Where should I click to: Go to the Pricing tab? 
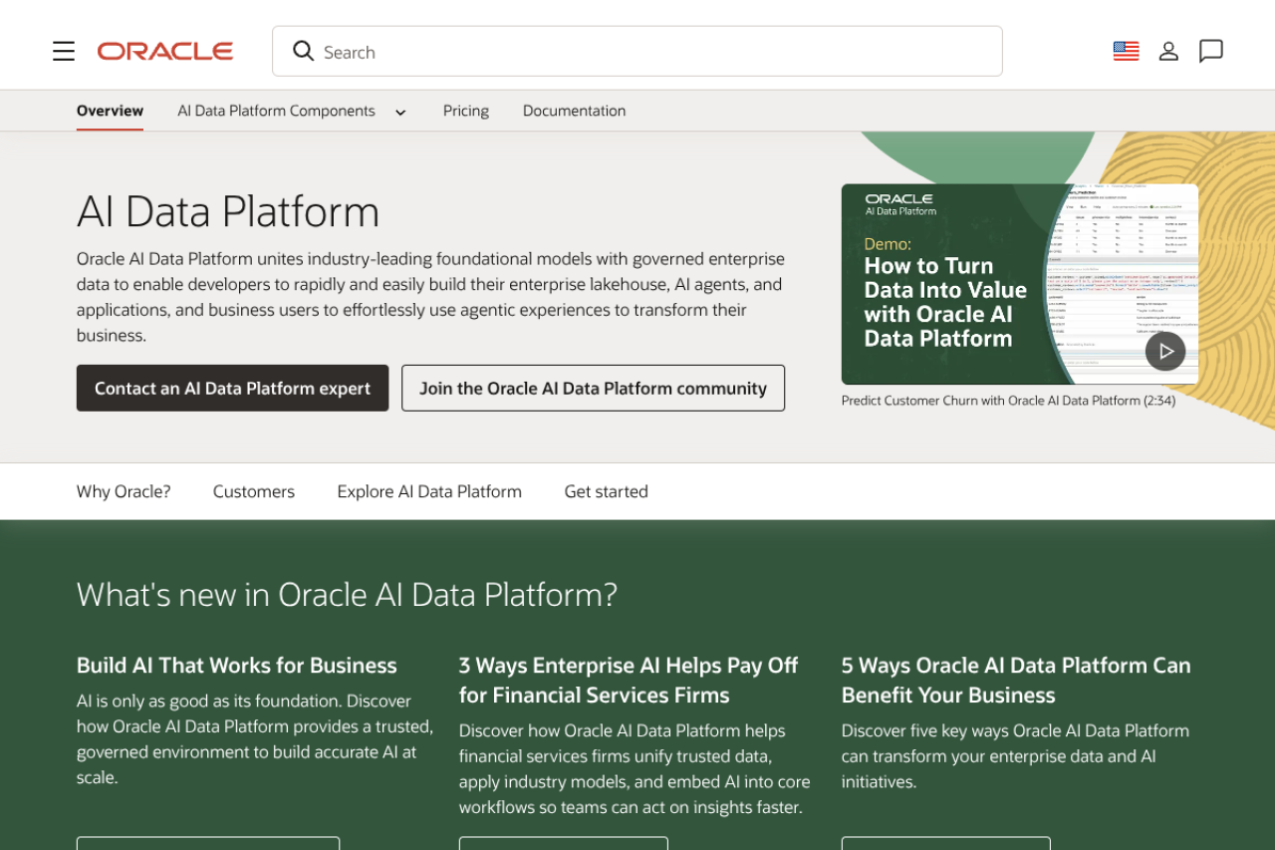click(x=466, y=111)
